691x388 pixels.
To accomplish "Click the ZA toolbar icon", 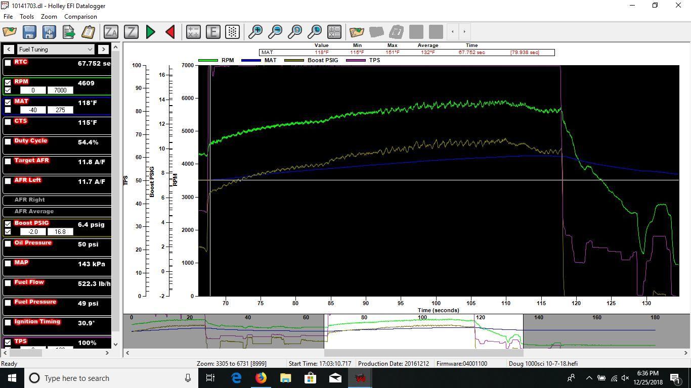I will [111, 32].
